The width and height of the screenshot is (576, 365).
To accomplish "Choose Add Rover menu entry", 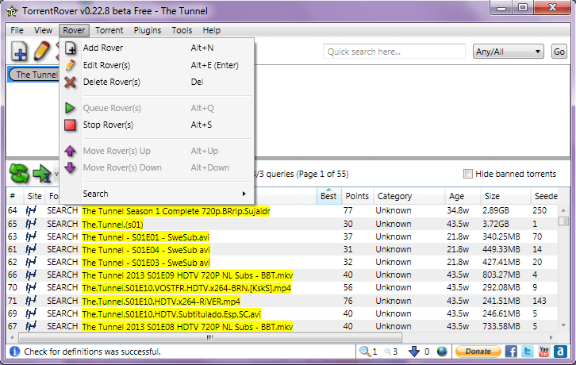I will 157,48.
